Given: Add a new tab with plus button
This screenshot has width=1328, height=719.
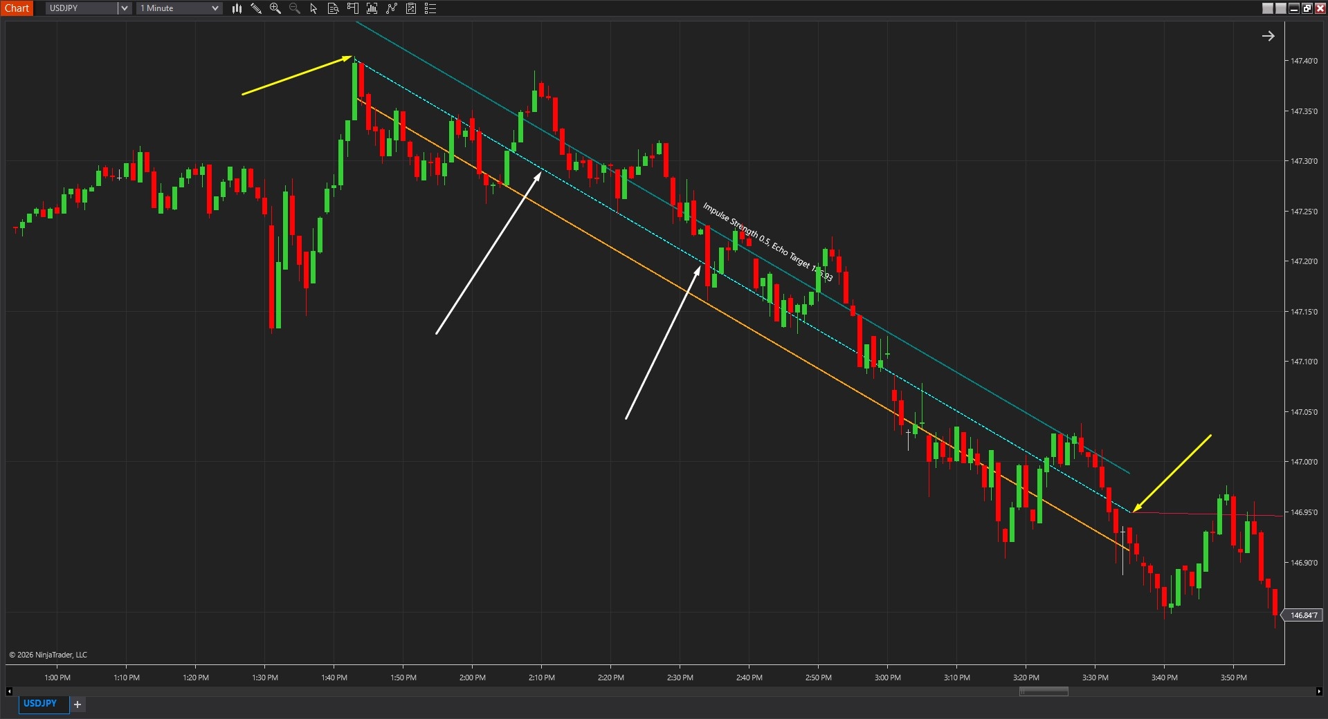Looking at the screenshot, I should pos(78,704).
